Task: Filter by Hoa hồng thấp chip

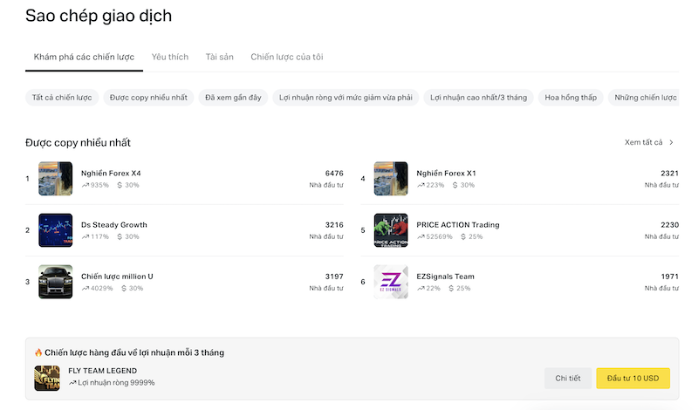Action: pyautogui.click(x=571, y=98)
